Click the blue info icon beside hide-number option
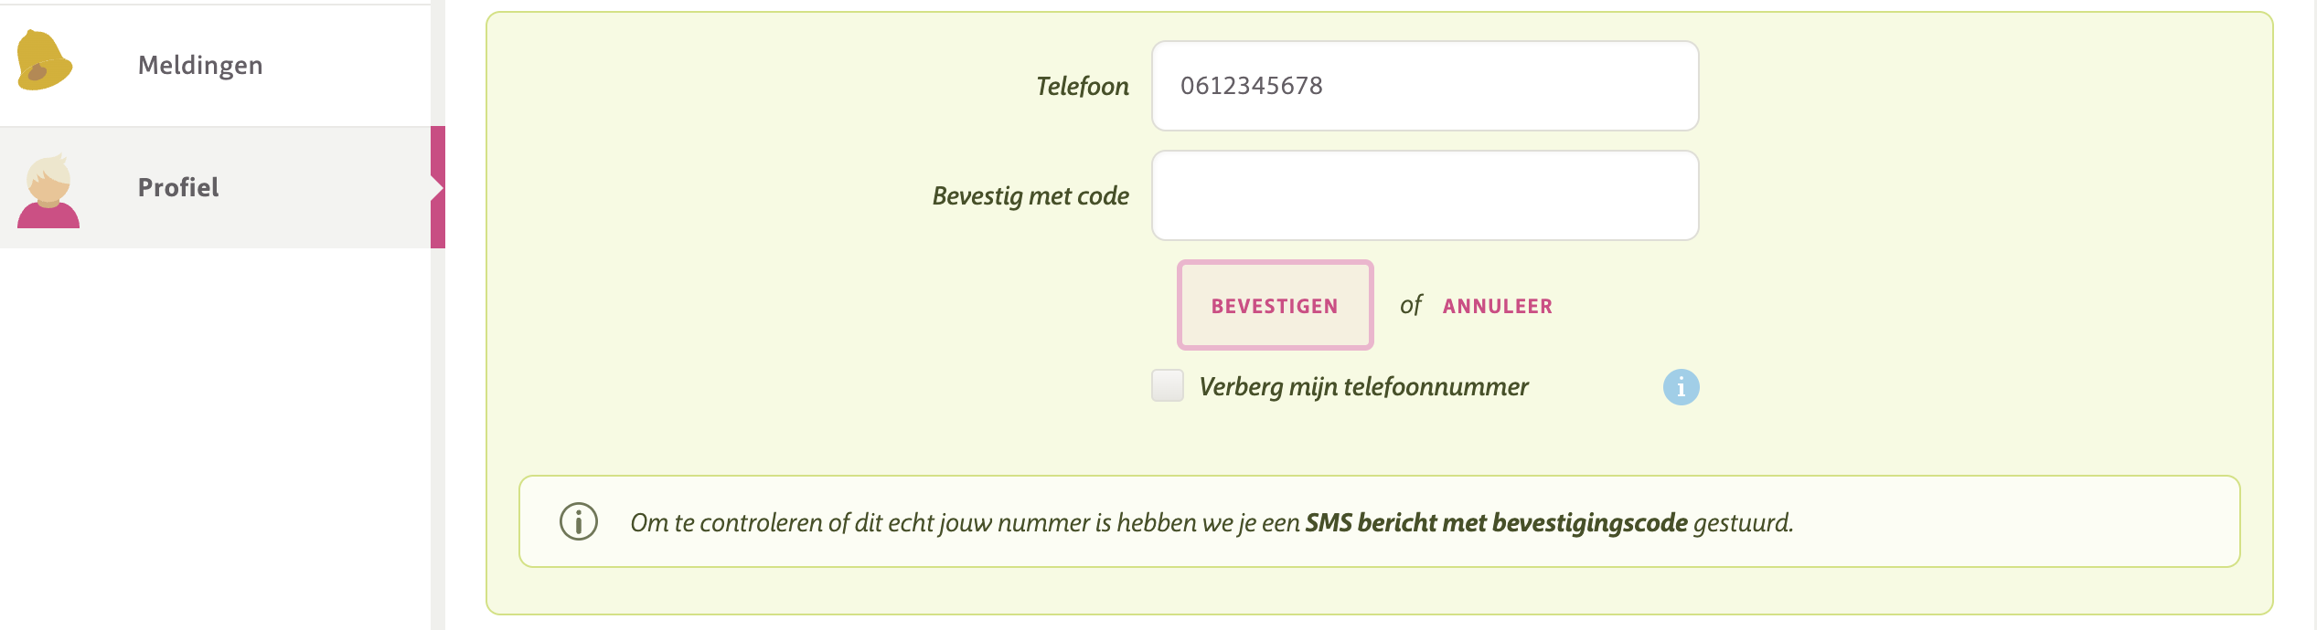The image size is (2317, 630). point(1681,387)
